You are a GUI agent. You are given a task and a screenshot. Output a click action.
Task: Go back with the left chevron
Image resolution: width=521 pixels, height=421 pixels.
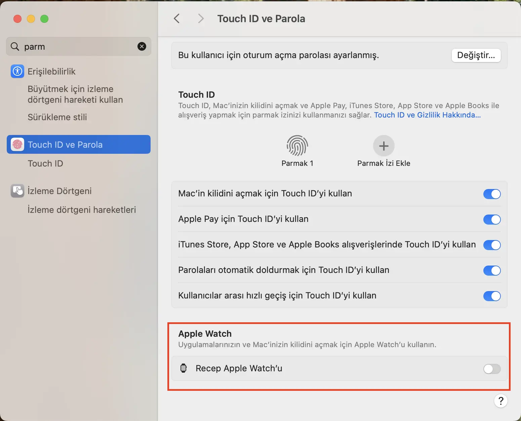(x=177, y=18)
